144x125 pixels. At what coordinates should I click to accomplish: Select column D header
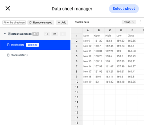pos(121,31)
